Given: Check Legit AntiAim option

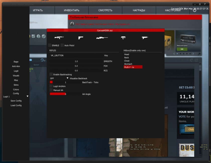Looking at the screenshot, I should [51, 86].
